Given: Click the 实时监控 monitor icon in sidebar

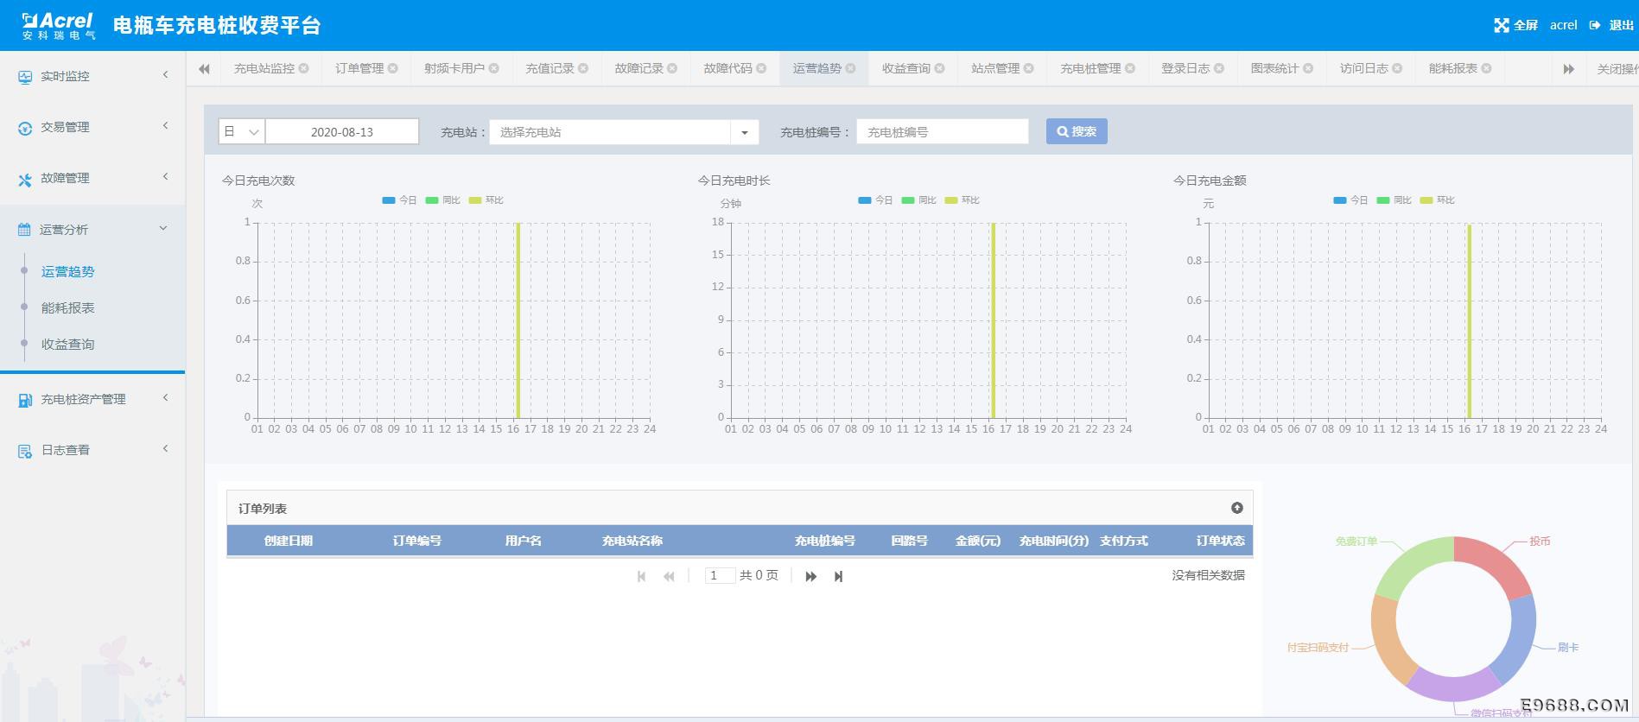Looking at the screenshot, I should [25, 77].
